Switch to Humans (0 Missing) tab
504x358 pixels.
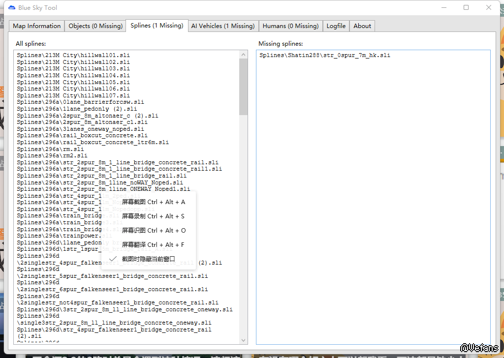pyautogui.click(x=290, y=26)
